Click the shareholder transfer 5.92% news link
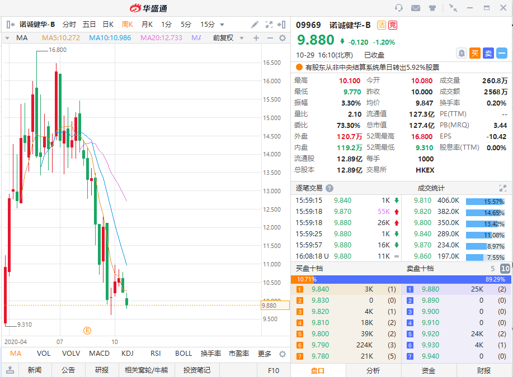Screen dimensions: 513x377 coord(373,67)
